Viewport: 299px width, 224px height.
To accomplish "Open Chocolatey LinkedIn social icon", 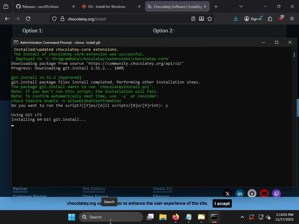I will (x=240, y=194).
